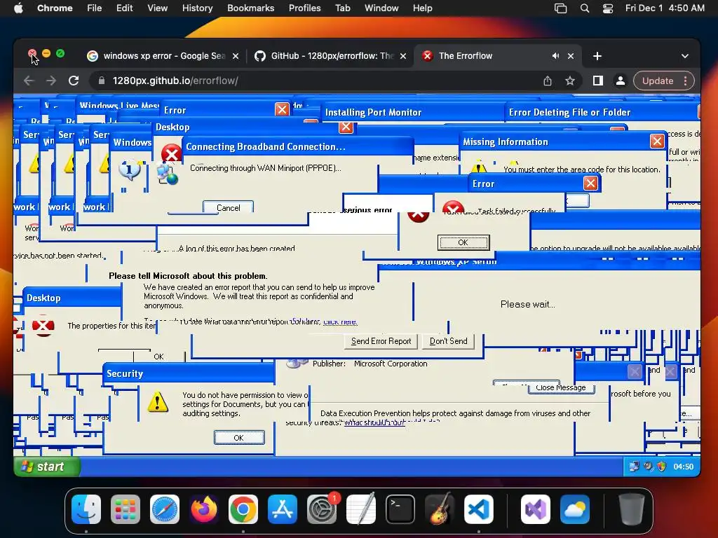Open Spotlight search in menu bar
This screenshot has width=718, height=538.
pyautogui.click(x=585, y=8)
